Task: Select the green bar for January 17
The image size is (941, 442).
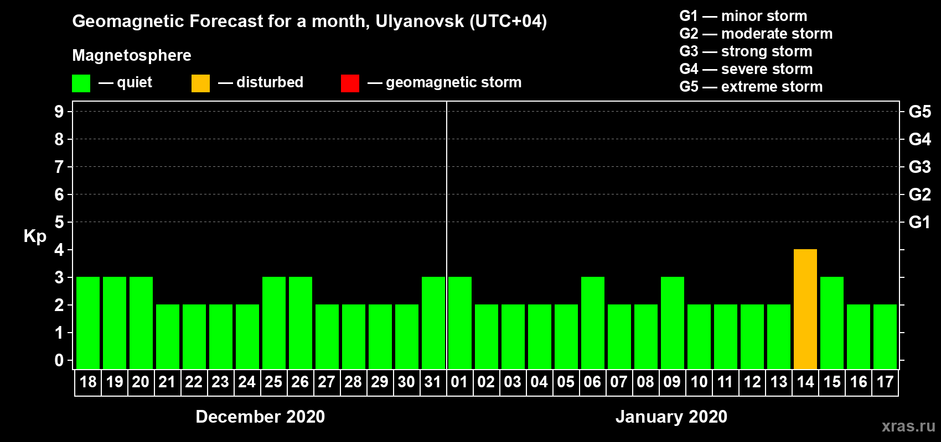Action: [x=885, y=336]
